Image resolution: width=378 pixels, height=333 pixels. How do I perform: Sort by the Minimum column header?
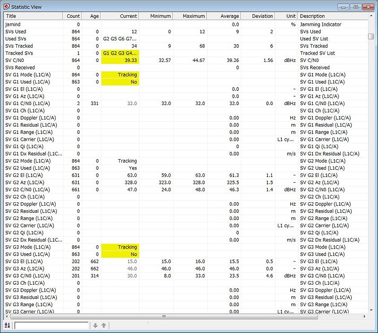[x=156, y=16]
